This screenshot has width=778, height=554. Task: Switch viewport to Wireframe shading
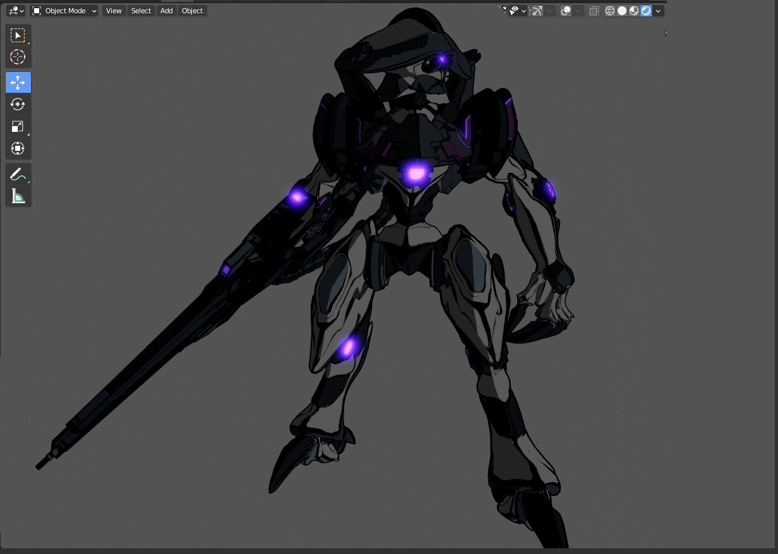click(609, 11)
